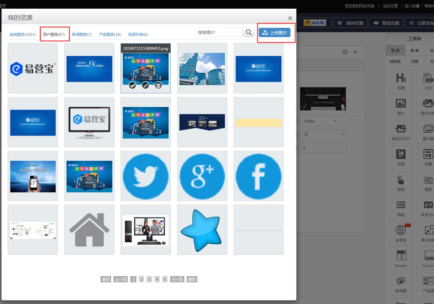Viewport: 434px width, 304px height.
Task: Switch to 视频列表(6) tab
Action: (x=137, y=35)
